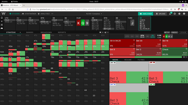This screenshot has height=105, width=188.
Task: Toggle the heart suit filter icon
Action: tap(100, 32)
